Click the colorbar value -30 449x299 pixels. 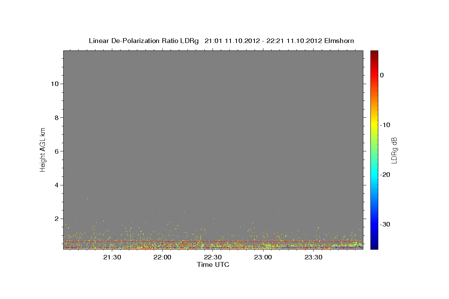[x=385, y=224]
